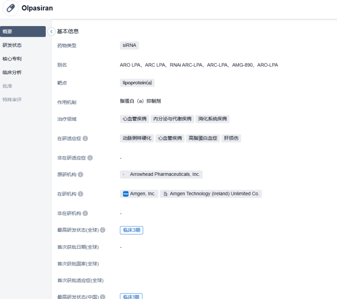Image resolution: width=337 pixels, height=299 pixels.
Task: Open 研发状态 sidebar section
Action: [12, 45]
